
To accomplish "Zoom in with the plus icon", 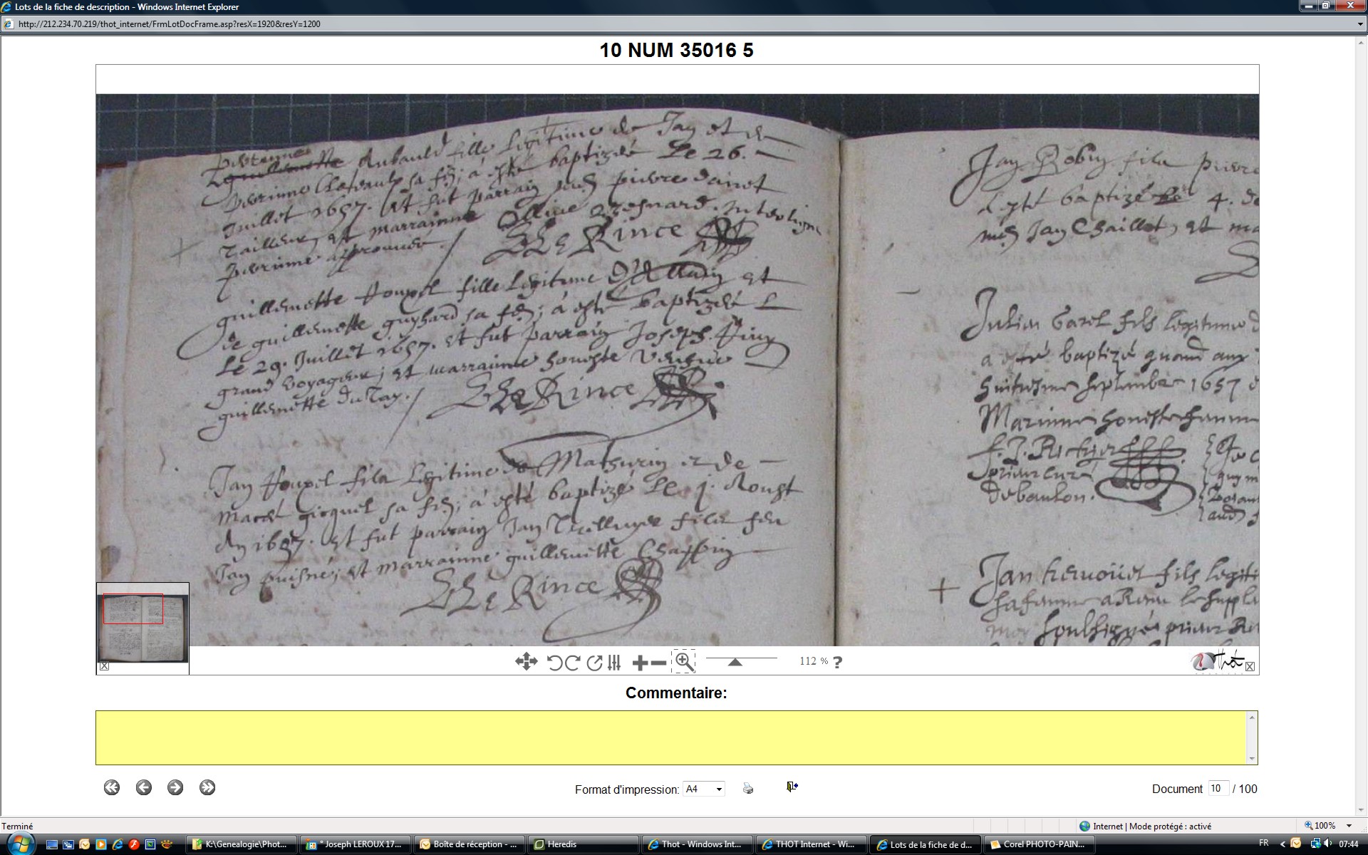I will click(640, 663).
